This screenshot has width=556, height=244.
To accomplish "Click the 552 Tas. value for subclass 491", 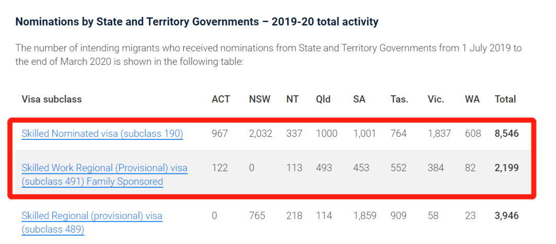I will [x=398, y=168].
